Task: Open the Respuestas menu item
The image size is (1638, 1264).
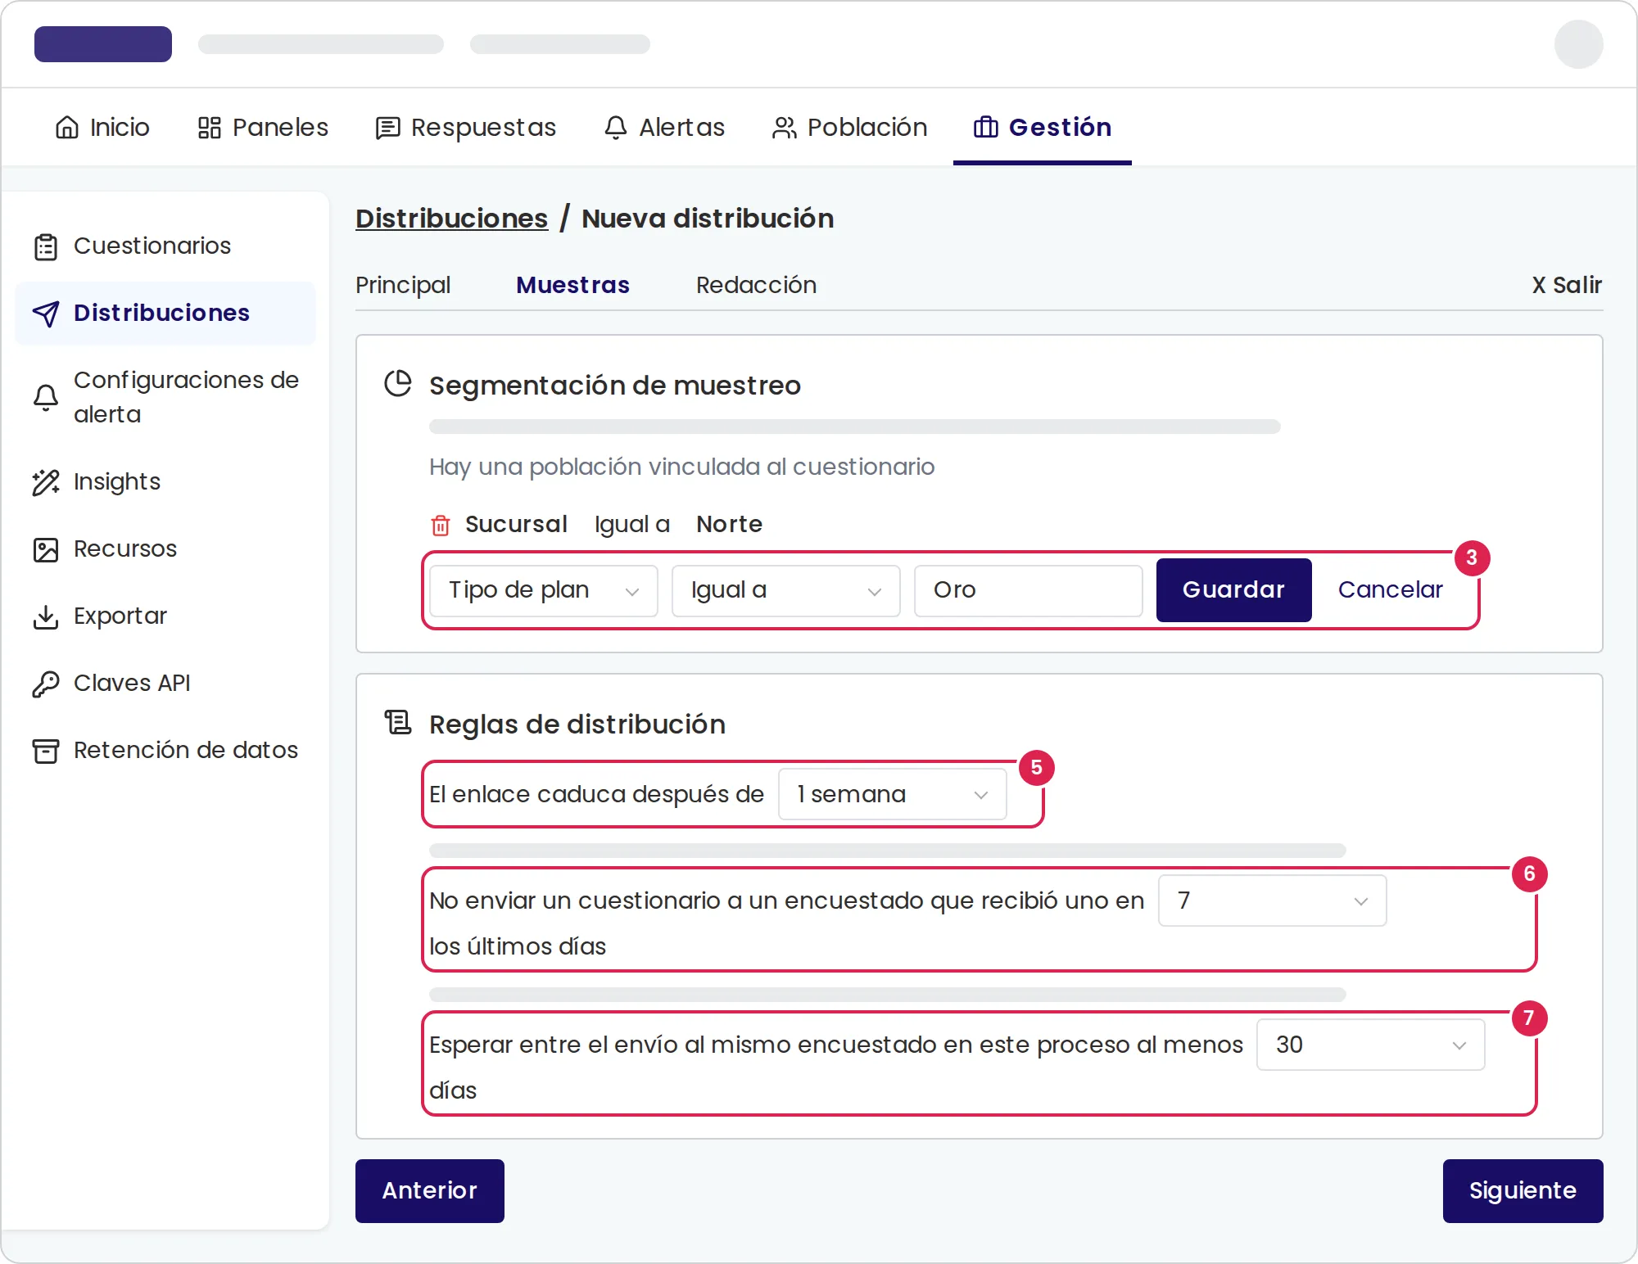Action: point(466,128)
